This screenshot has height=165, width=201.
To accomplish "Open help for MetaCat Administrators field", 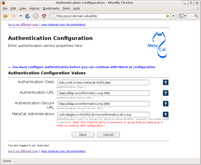I will [x=166, y=114].
